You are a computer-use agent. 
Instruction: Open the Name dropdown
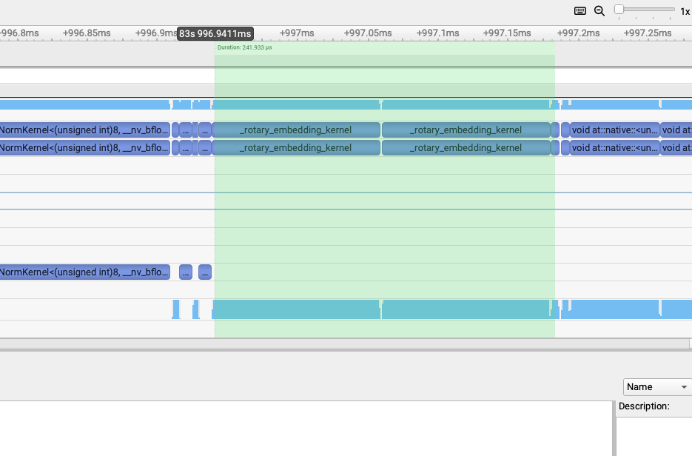pyautogui.click(x=656, y=387)
